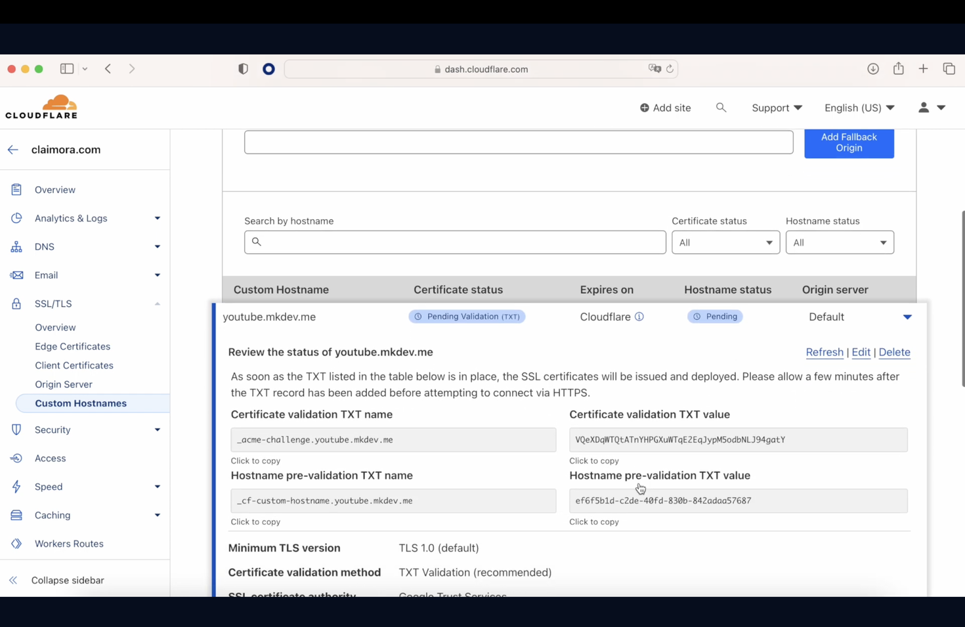Image resolution: width=965 pixels, height=627 pixels.
Task: Open Safari downloads icon
Action: (x=873, y=69)
